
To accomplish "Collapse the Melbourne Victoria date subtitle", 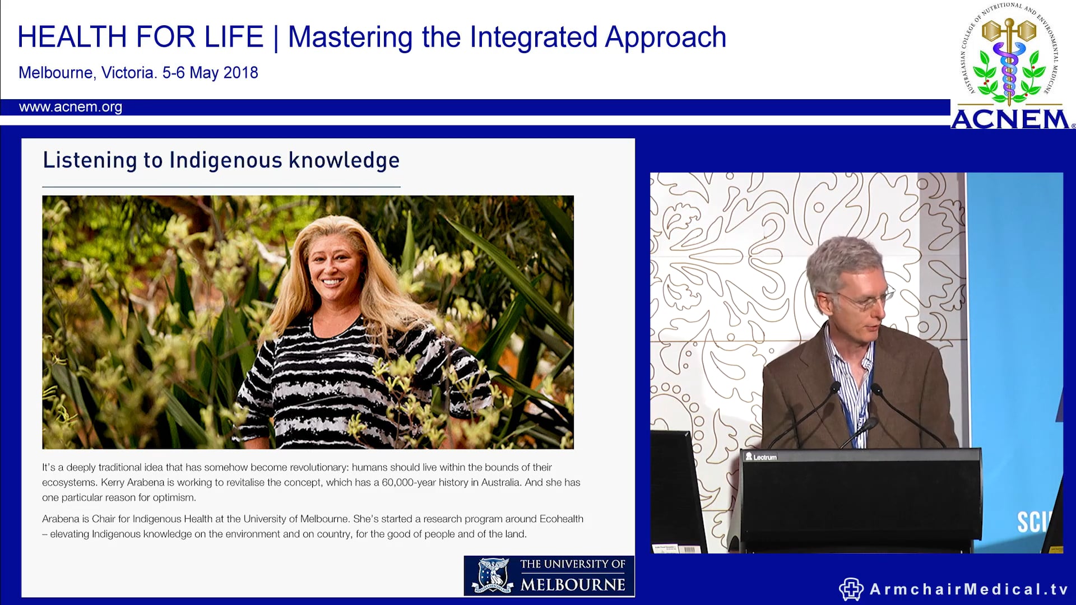I will 138,72.
